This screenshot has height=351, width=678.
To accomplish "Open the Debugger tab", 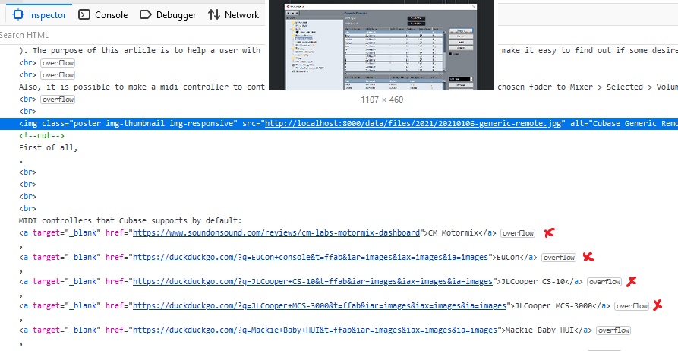I will 168,14.
